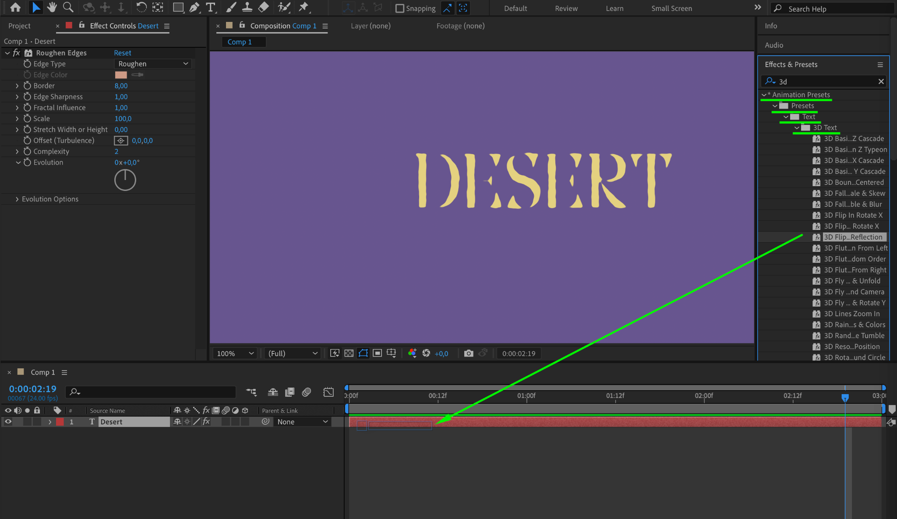Open the Project panel tab
The height and width of the screenshot is (519, 897).
click(19, 26)
